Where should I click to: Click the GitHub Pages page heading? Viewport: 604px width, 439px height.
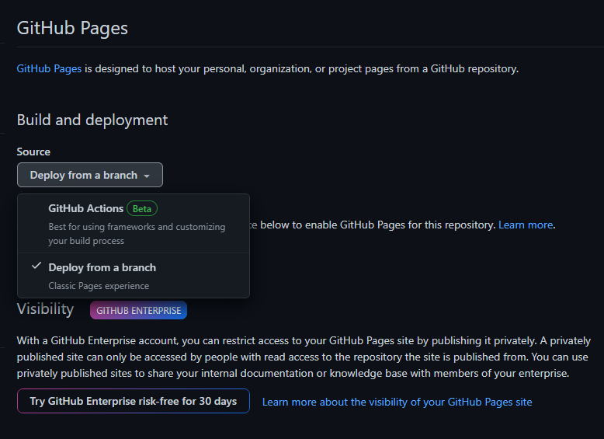[x=72, y=28]
